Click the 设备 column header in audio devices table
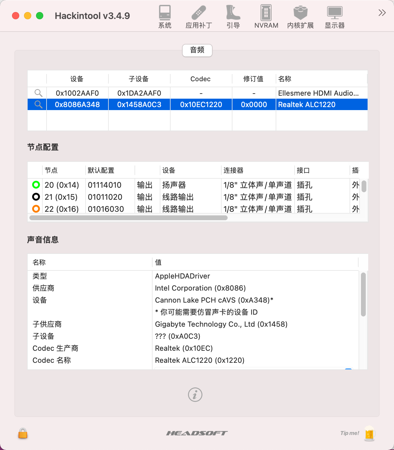The image size is (394, 450). point(77,79)
